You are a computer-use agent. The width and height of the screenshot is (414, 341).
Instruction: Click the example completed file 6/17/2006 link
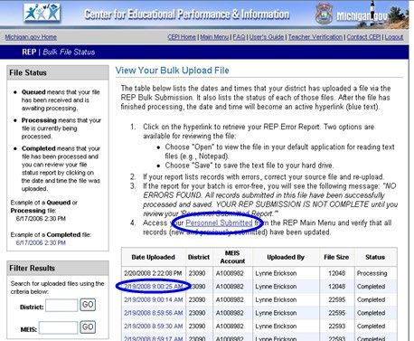41,242
